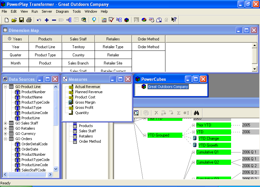
Task: Click the Undo arrow toolbar icon
Action: [39, 20]
